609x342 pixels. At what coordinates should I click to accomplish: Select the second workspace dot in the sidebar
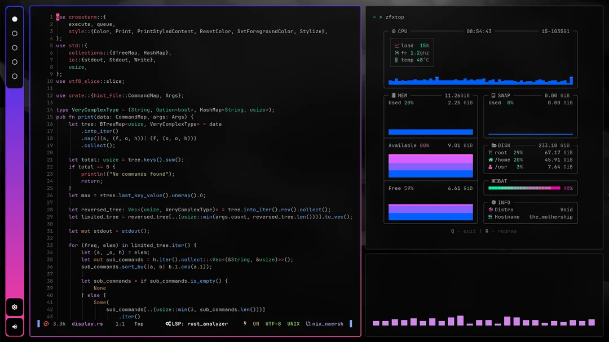15,33
